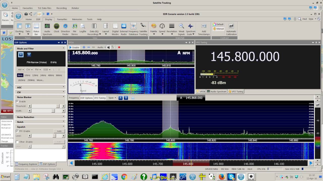323x181 pixels.
Task: Click the Squelch Auto button
Action: point(59,131)
